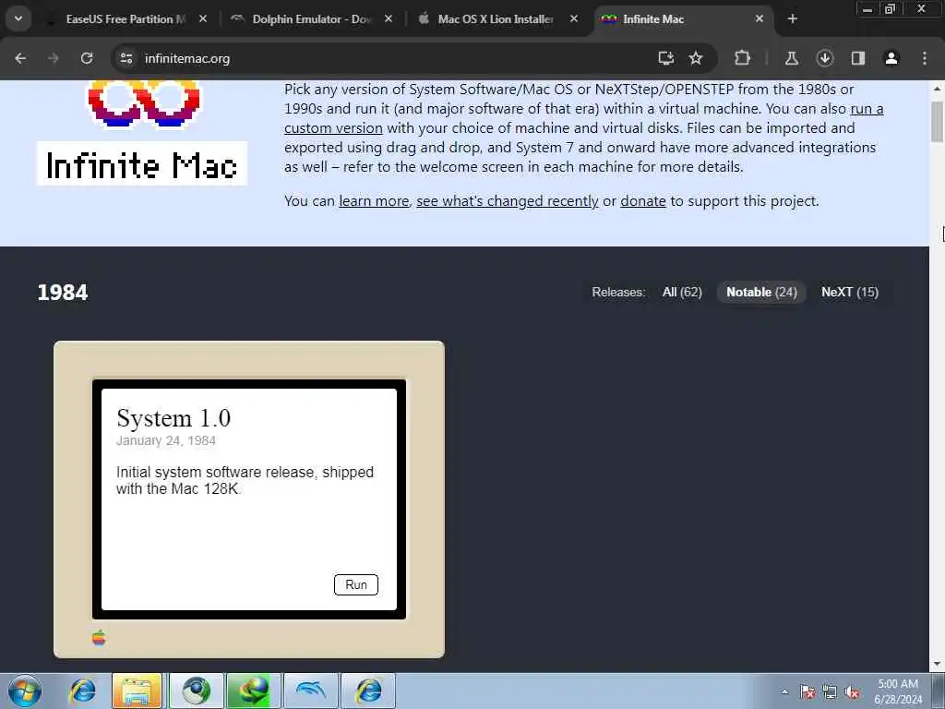
Task: Toggle the browser side panel
Action: 857,58
